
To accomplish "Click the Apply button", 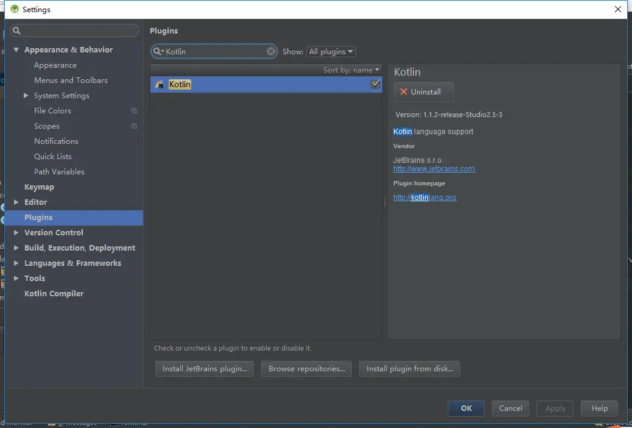I will tap(555, 408).
